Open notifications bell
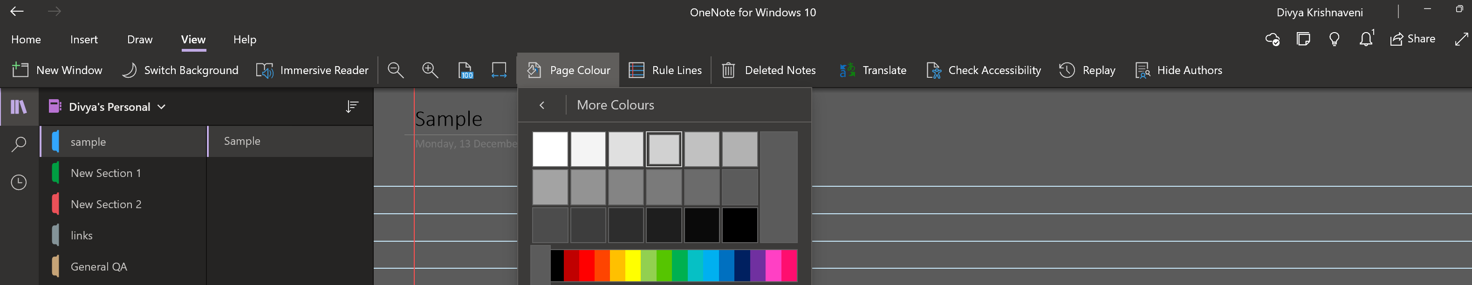Image resolution: width=1472 pixels, height=285 pixels. (1366, 39)
